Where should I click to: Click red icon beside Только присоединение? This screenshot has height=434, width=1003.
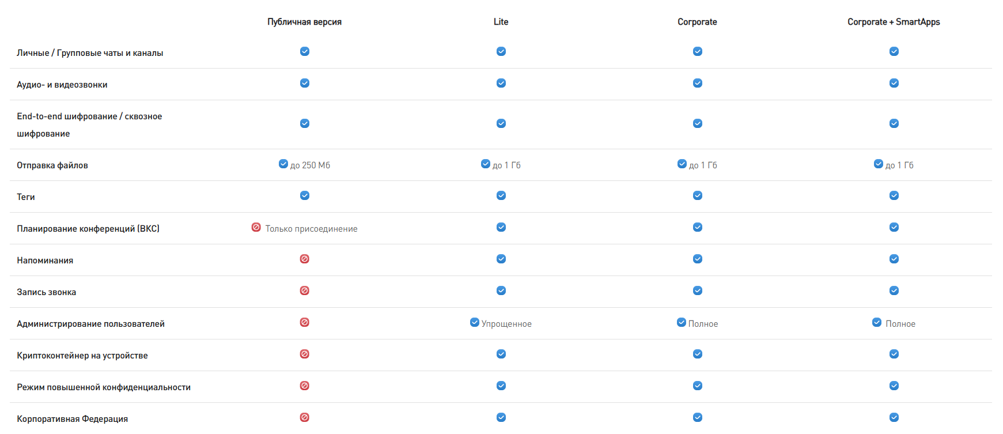256,227
